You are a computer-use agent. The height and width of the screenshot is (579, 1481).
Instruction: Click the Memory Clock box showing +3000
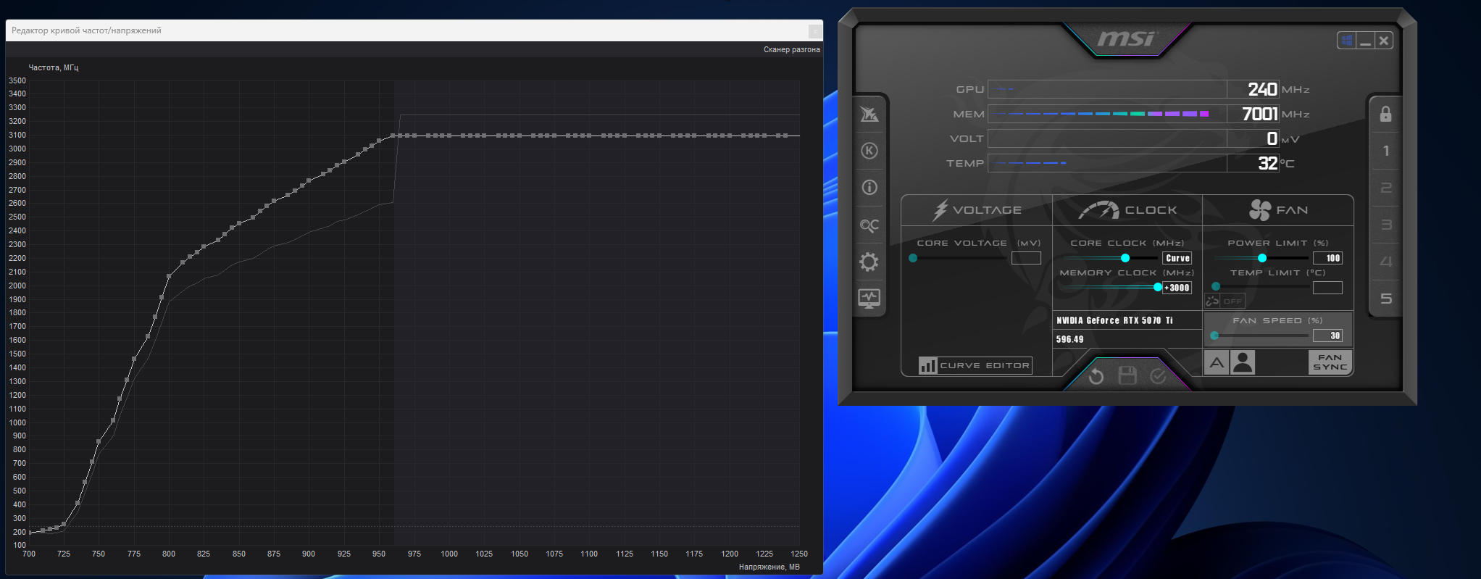pyautogui.click(x=1177, y=288)
